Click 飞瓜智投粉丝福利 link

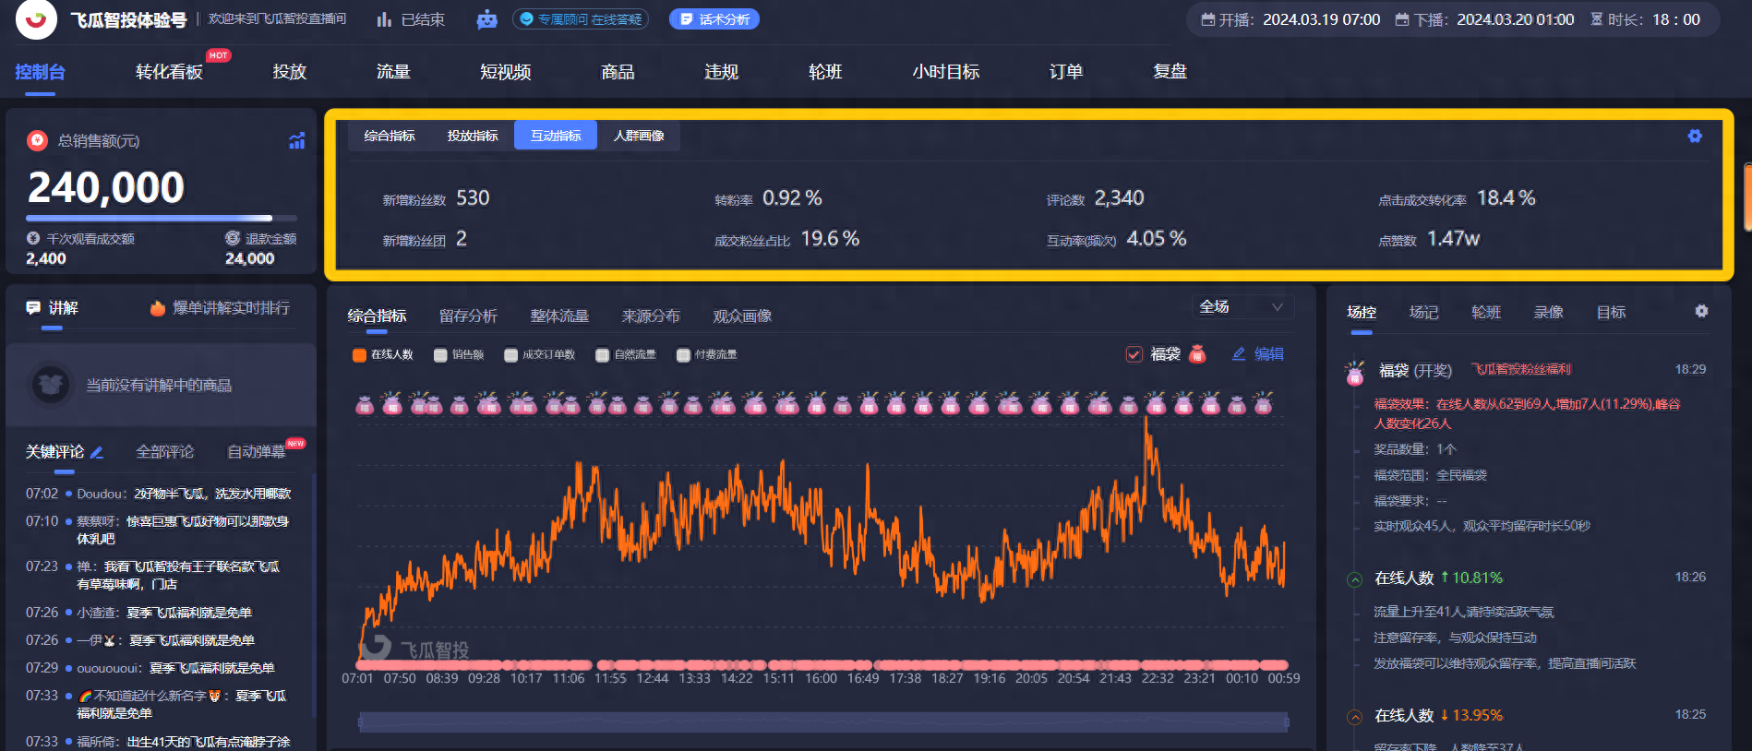[1520, 369]
